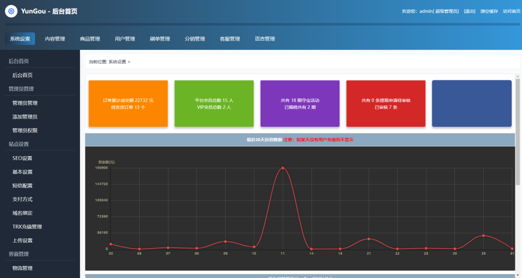This screenshot has width=522, height=278.
Task: Open SEO设置 in the sidebar
Action: coord(22,158)
